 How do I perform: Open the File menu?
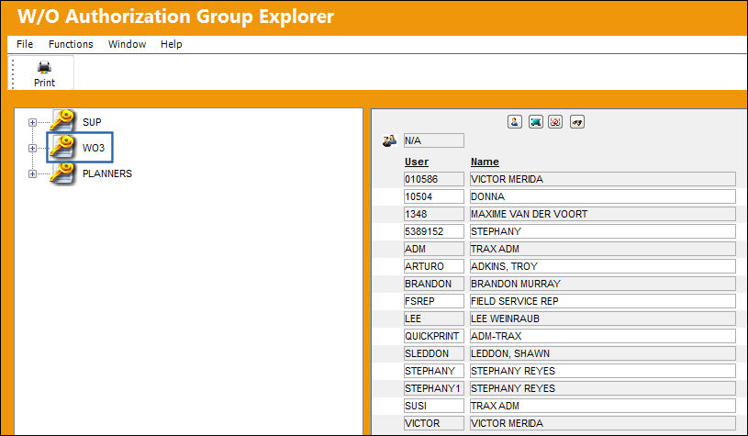click(25, 44)
